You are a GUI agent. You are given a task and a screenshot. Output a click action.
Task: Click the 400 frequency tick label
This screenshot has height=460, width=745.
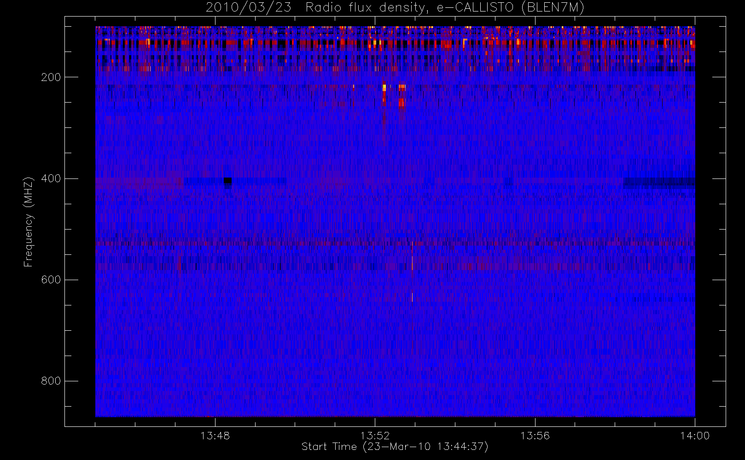(x=51, y=178)
